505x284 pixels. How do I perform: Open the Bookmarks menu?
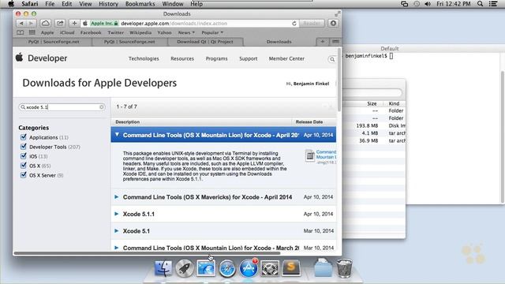pyautogui.click(x=140, y=4)
